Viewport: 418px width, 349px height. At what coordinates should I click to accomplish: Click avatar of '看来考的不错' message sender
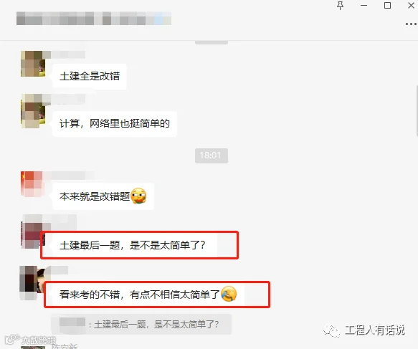(x=32, y=282)
